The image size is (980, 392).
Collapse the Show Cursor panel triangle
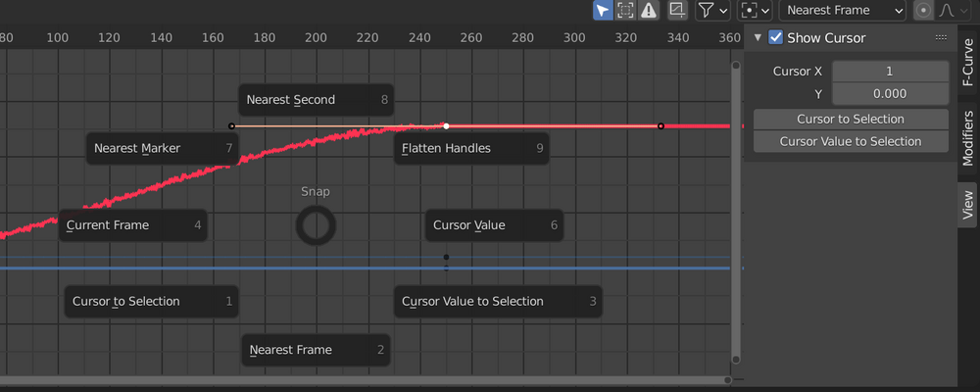[x=758, y=37]
